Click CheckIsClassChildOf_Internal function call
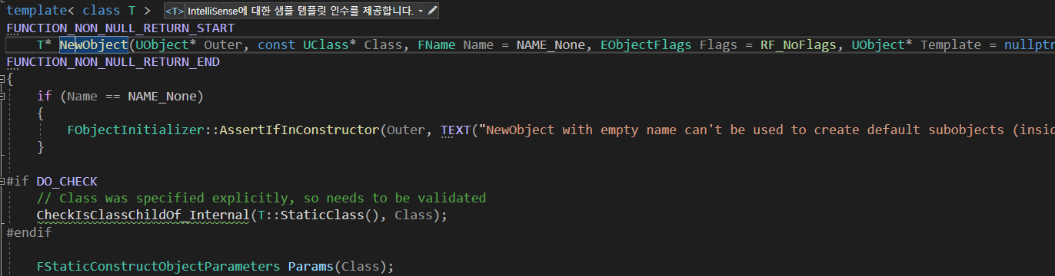This screenshot has height=276, width=1055. pyautogui.click(x=144, y=215)
